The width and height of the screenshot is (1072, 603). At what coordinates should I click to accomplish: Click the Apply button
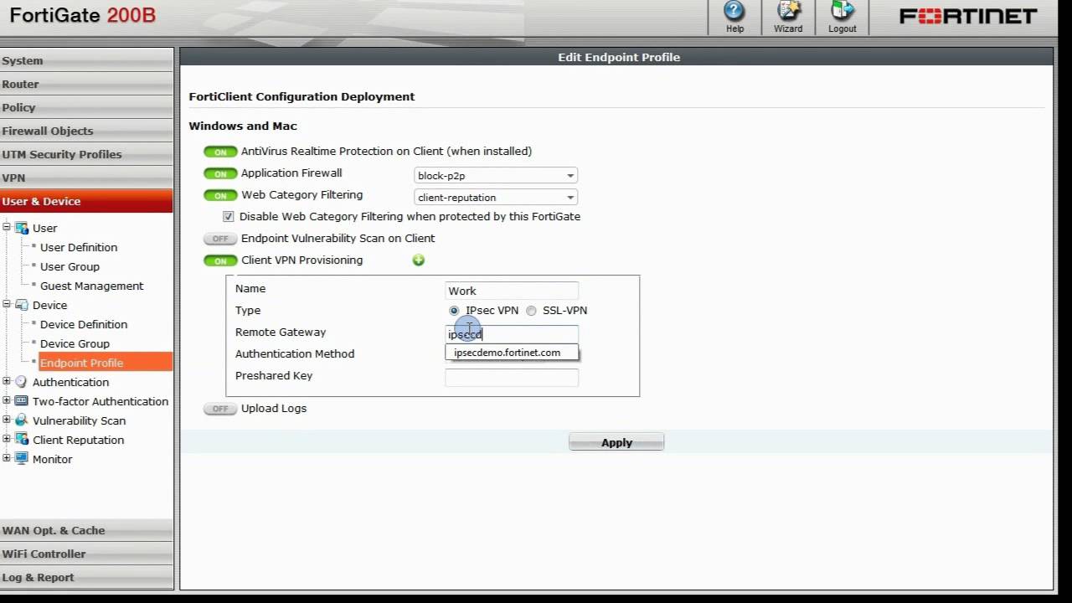tap(616, 442)
